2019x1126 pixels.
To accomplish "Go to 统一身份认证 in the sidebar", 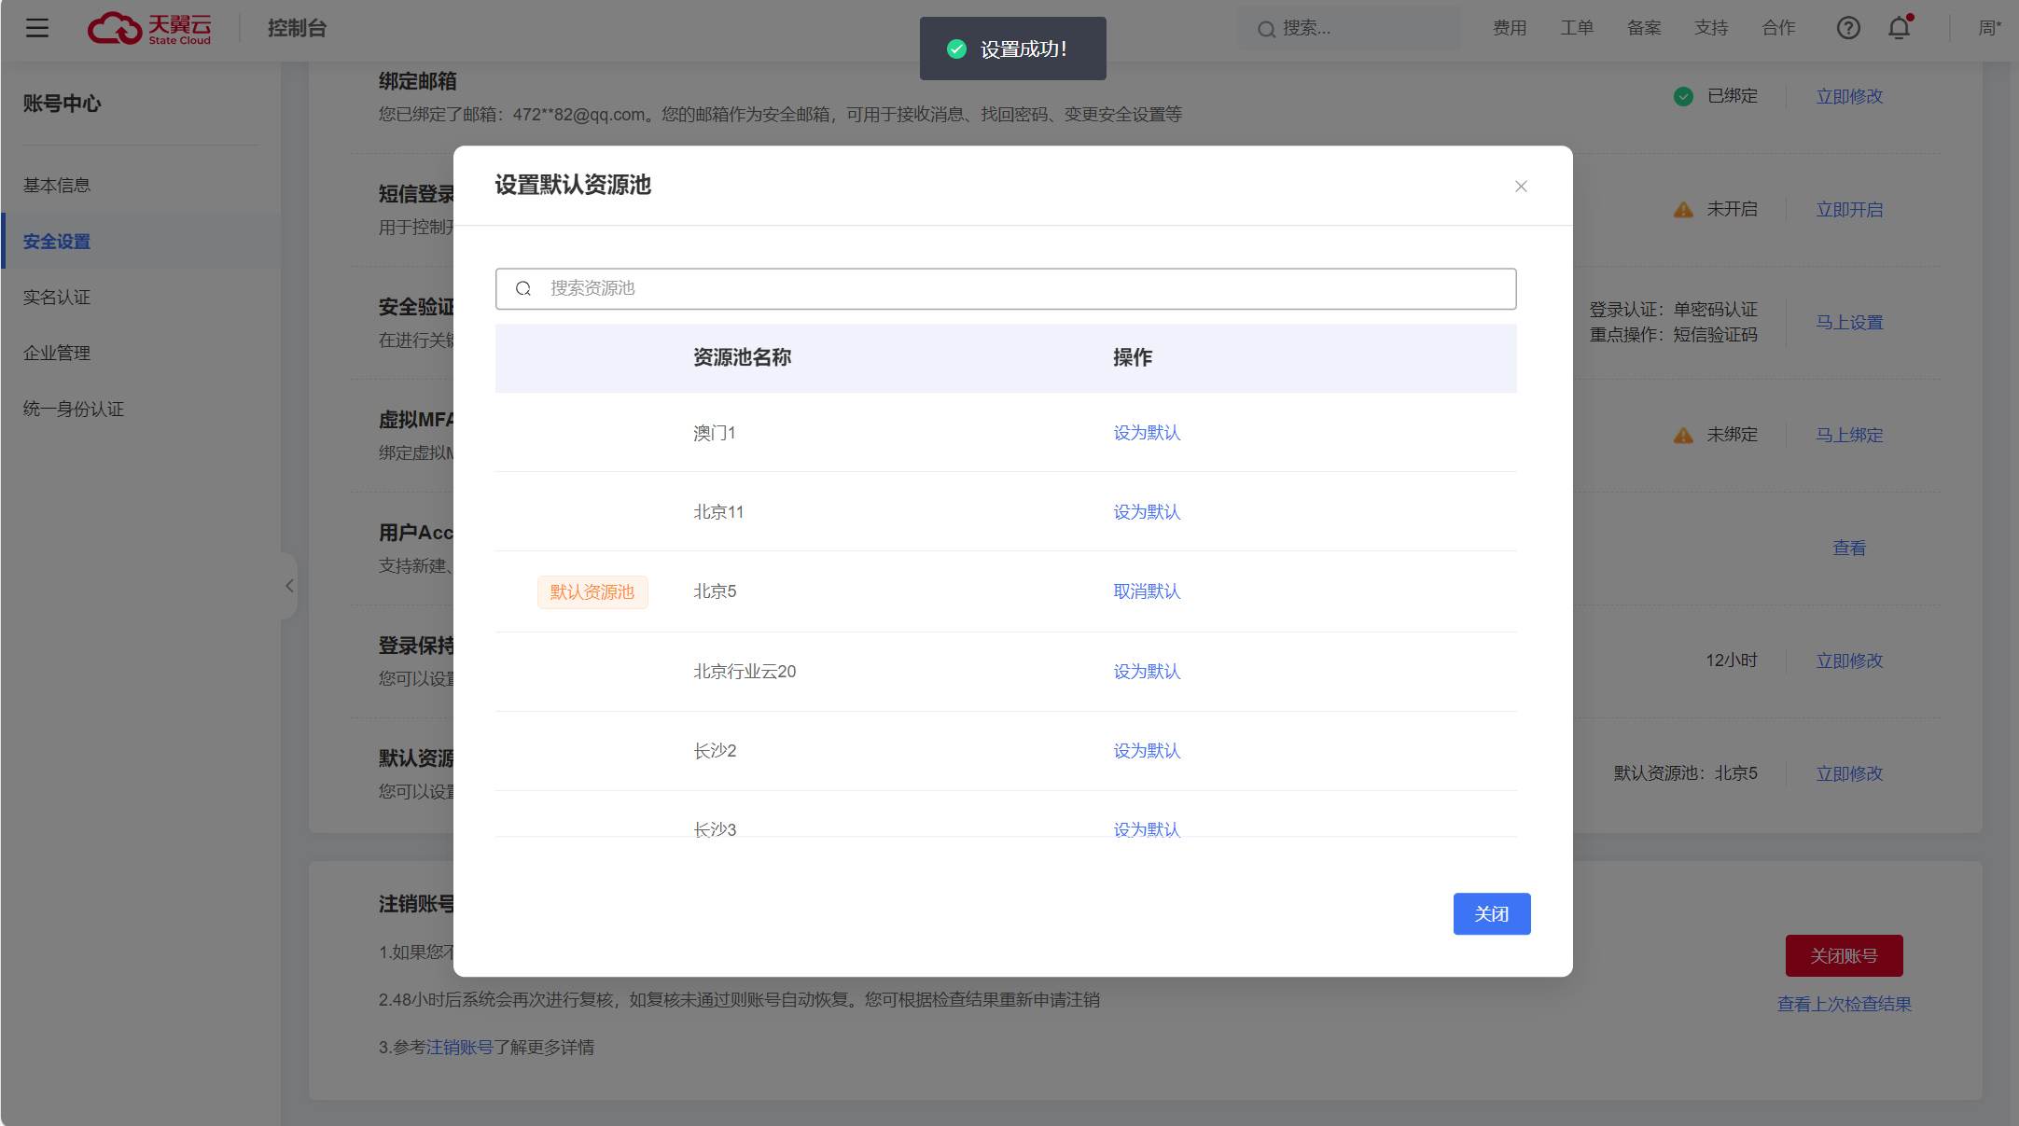I will [x=74, y=410].
